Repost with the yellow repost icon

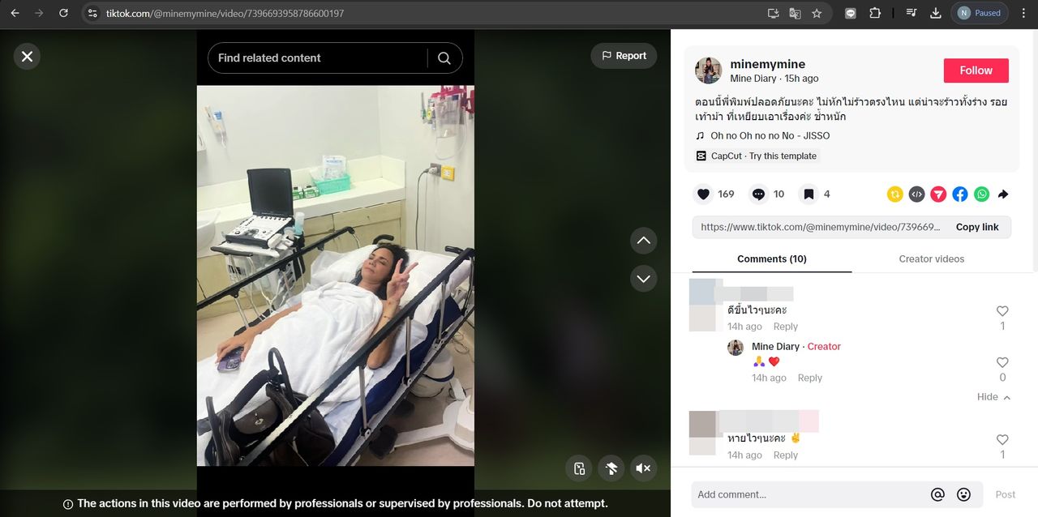[895, 194]
